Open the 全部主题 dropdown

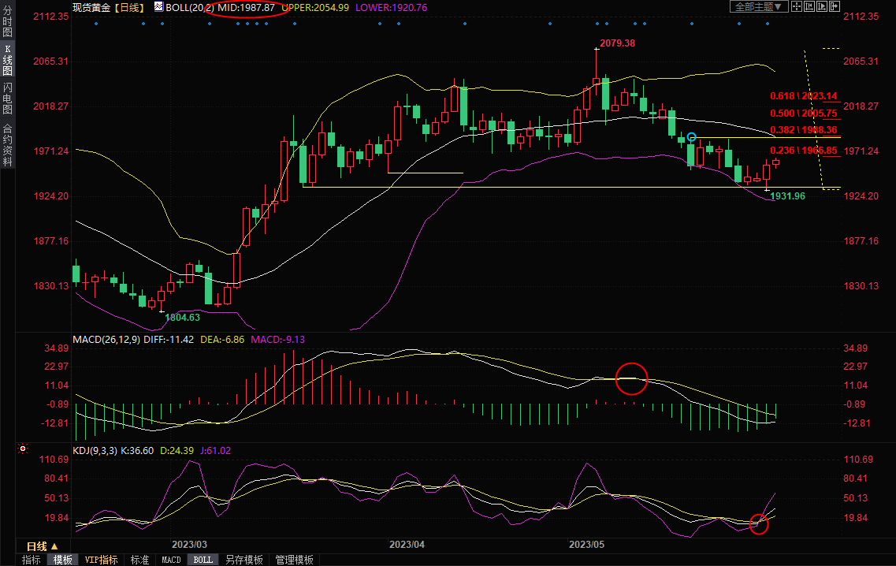point(758,6)
